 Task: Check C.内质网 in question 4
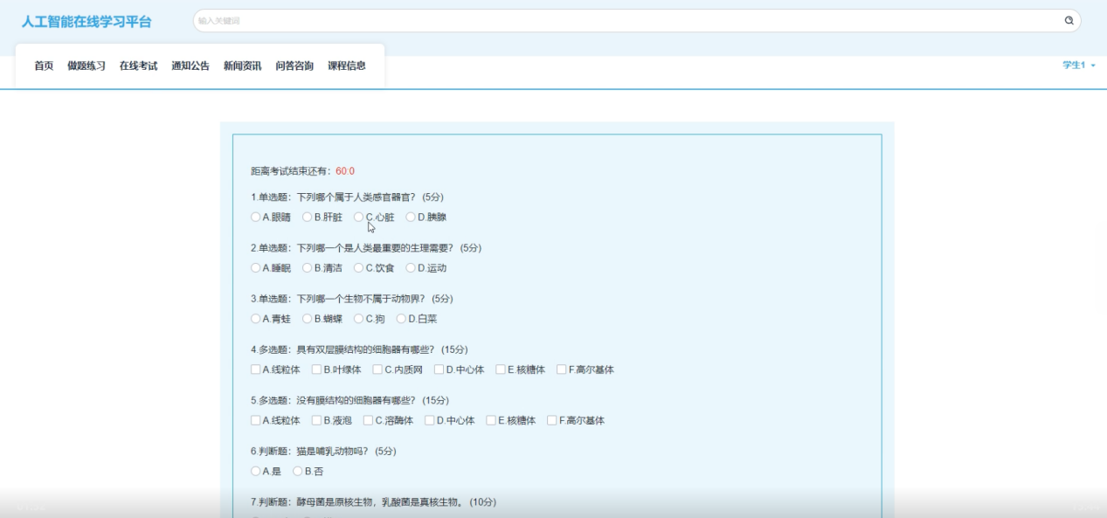click(377, 370)
